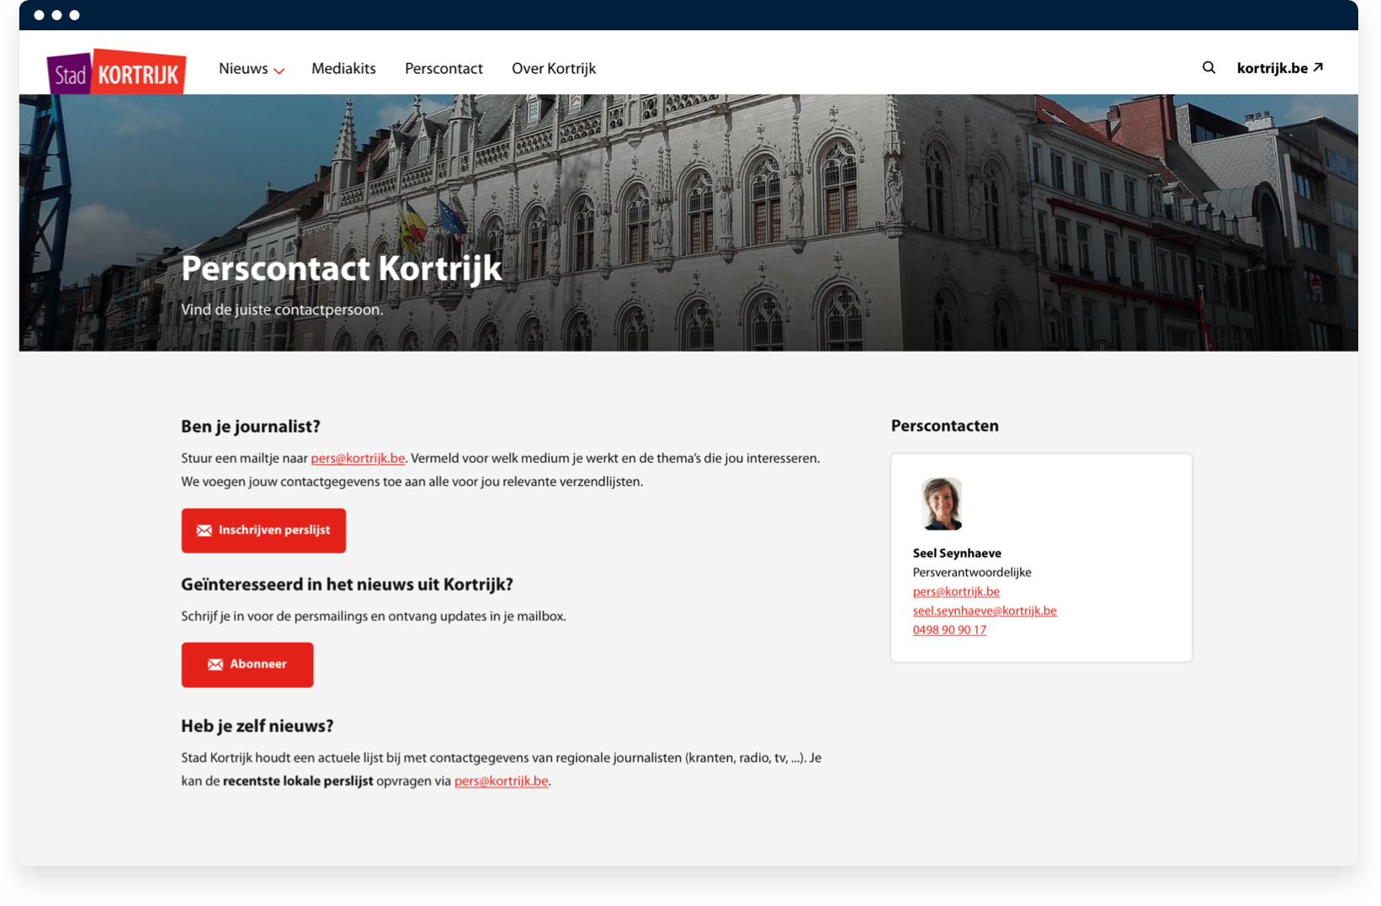The height and width of the screenshot is (906, 1381).
Task: Click the external arrow icon beside kortrijk.be
Action: click(x=1318, y=67)
